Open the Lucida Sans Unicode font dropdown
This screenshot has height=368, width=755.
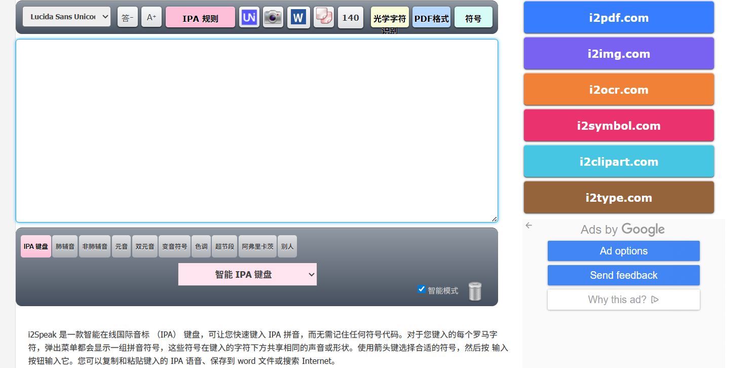coord(66,17)
